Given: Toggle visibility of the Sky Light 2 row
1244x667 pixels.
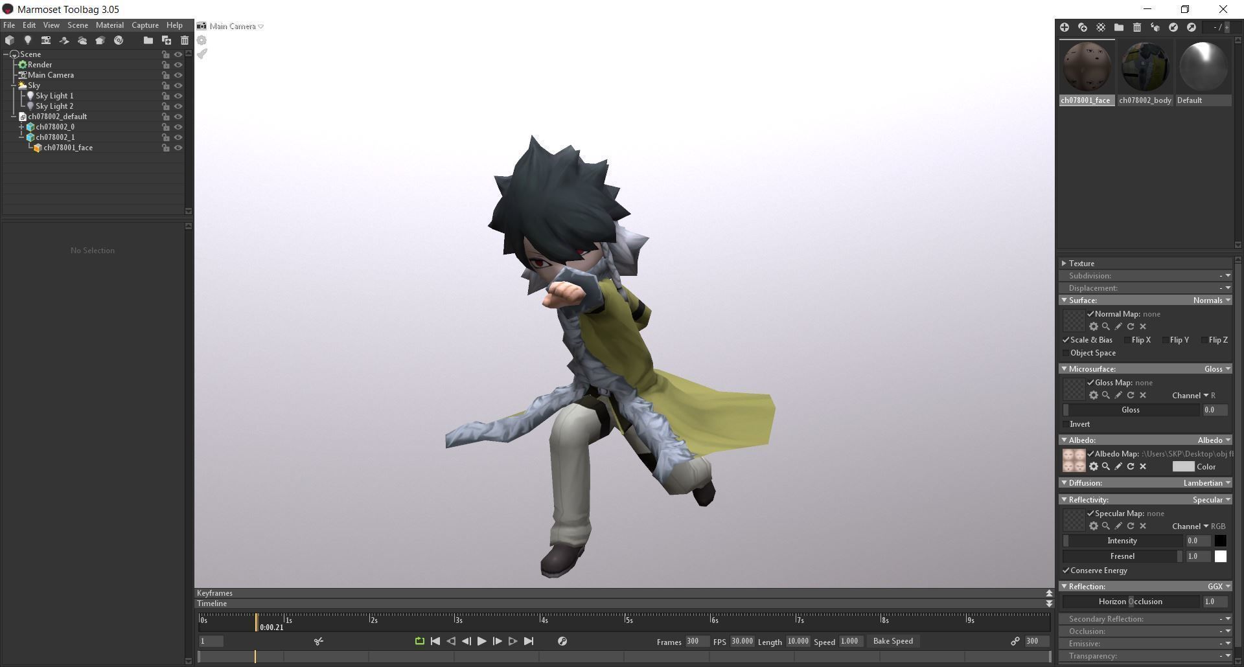Looking at the screenshot, I should click(x=178, y=106).
